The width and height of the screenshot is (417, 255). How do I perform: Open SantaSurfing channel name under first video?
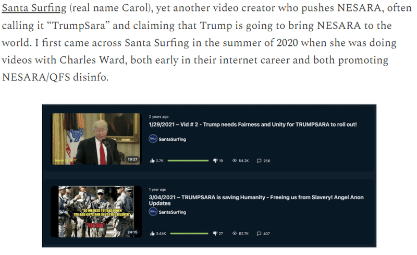(173, 139)
